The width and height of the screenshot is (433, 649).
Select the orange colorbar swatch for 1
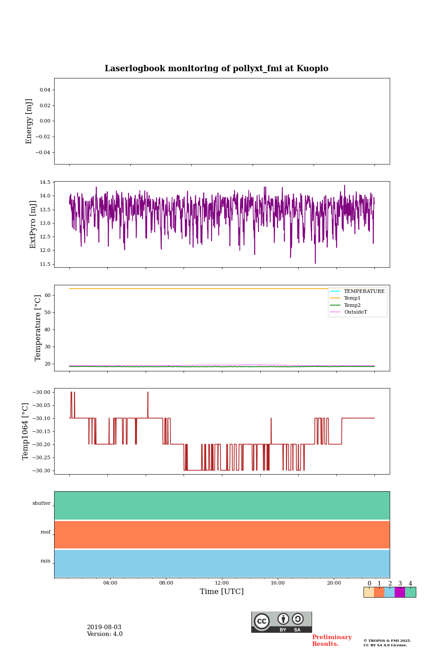[379, 592]
